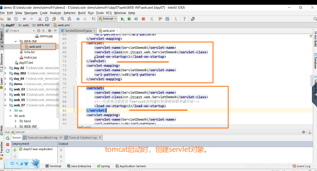Toggle the 2: Favorites side tab
This screenshot has height=171, width=317.
[2, 150]
